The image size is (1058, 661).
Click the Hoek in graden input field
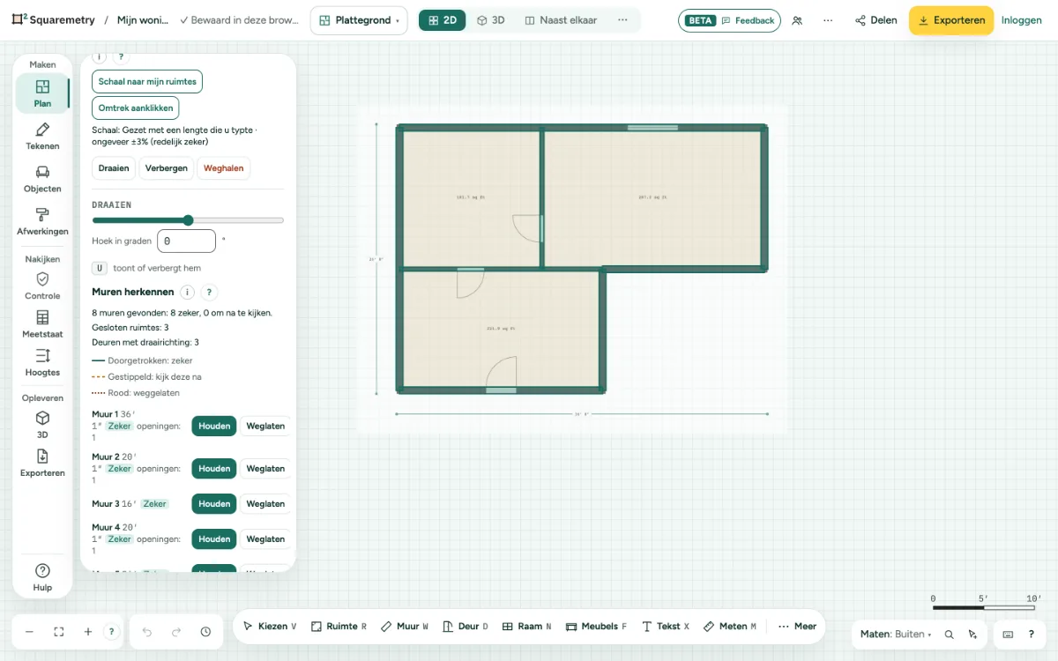(186, 241)
